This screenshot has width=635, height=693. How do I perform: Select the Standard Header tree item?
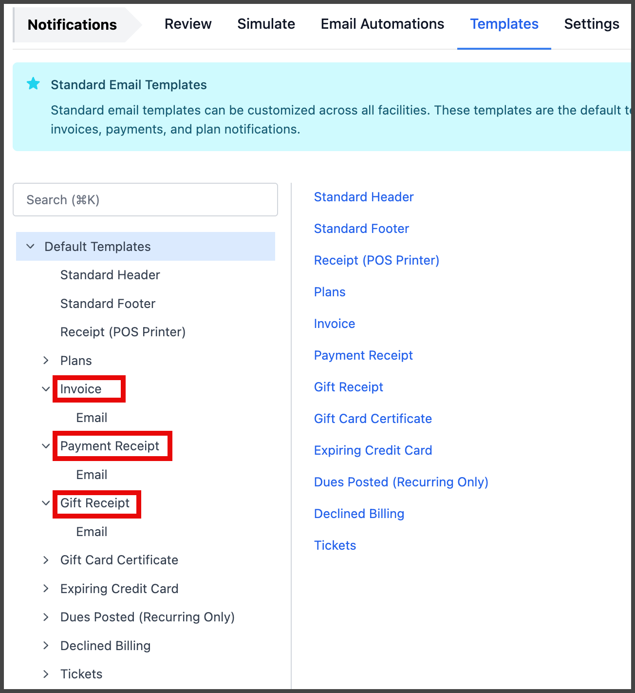(110, 274)
